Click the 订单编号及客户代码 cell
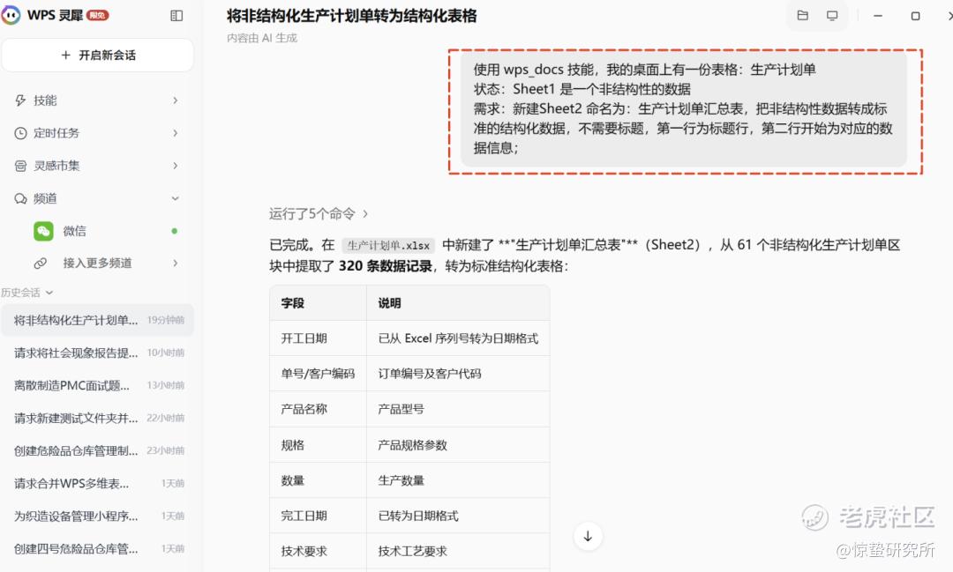 [458, 374]
